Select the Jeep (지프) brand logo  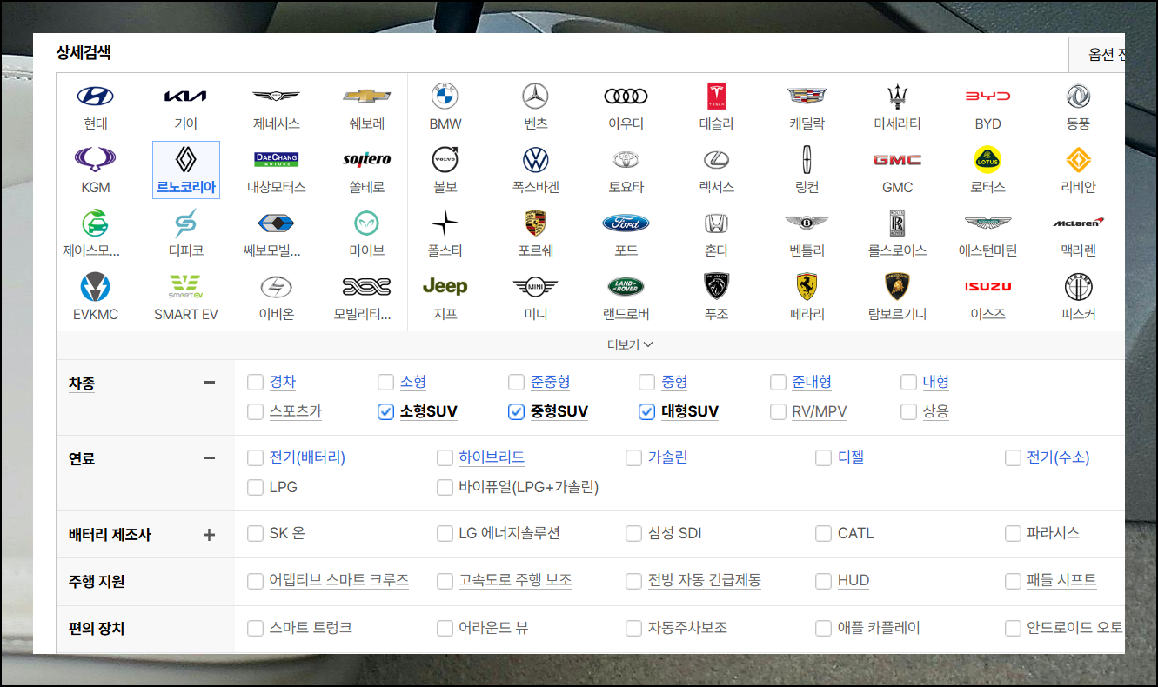[445, 287]
